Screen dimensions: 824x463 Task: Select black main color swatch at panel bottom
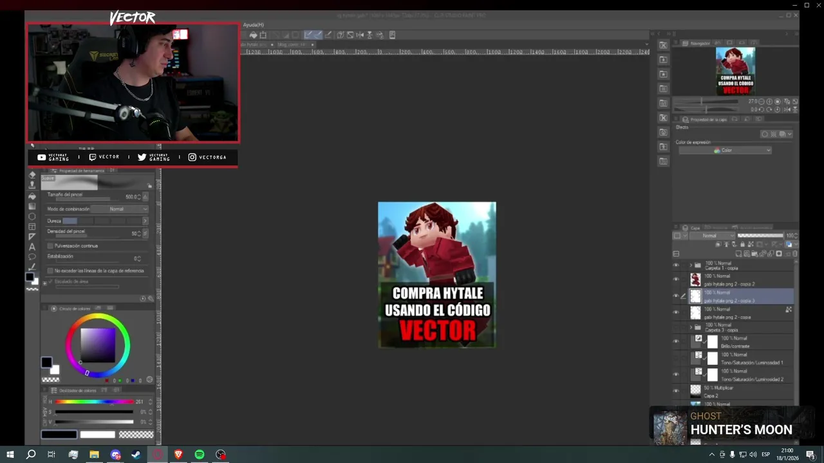click(x=59, y=435)
